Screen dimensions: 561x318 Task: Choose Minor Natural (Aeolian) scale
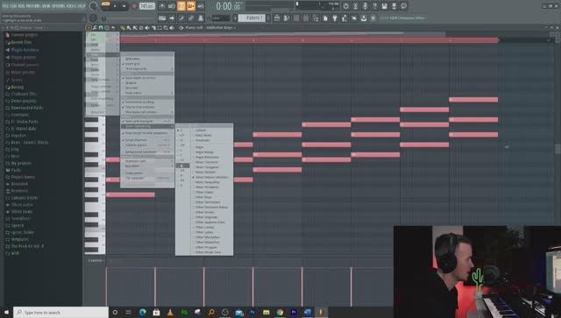click(x=212, y=177)
